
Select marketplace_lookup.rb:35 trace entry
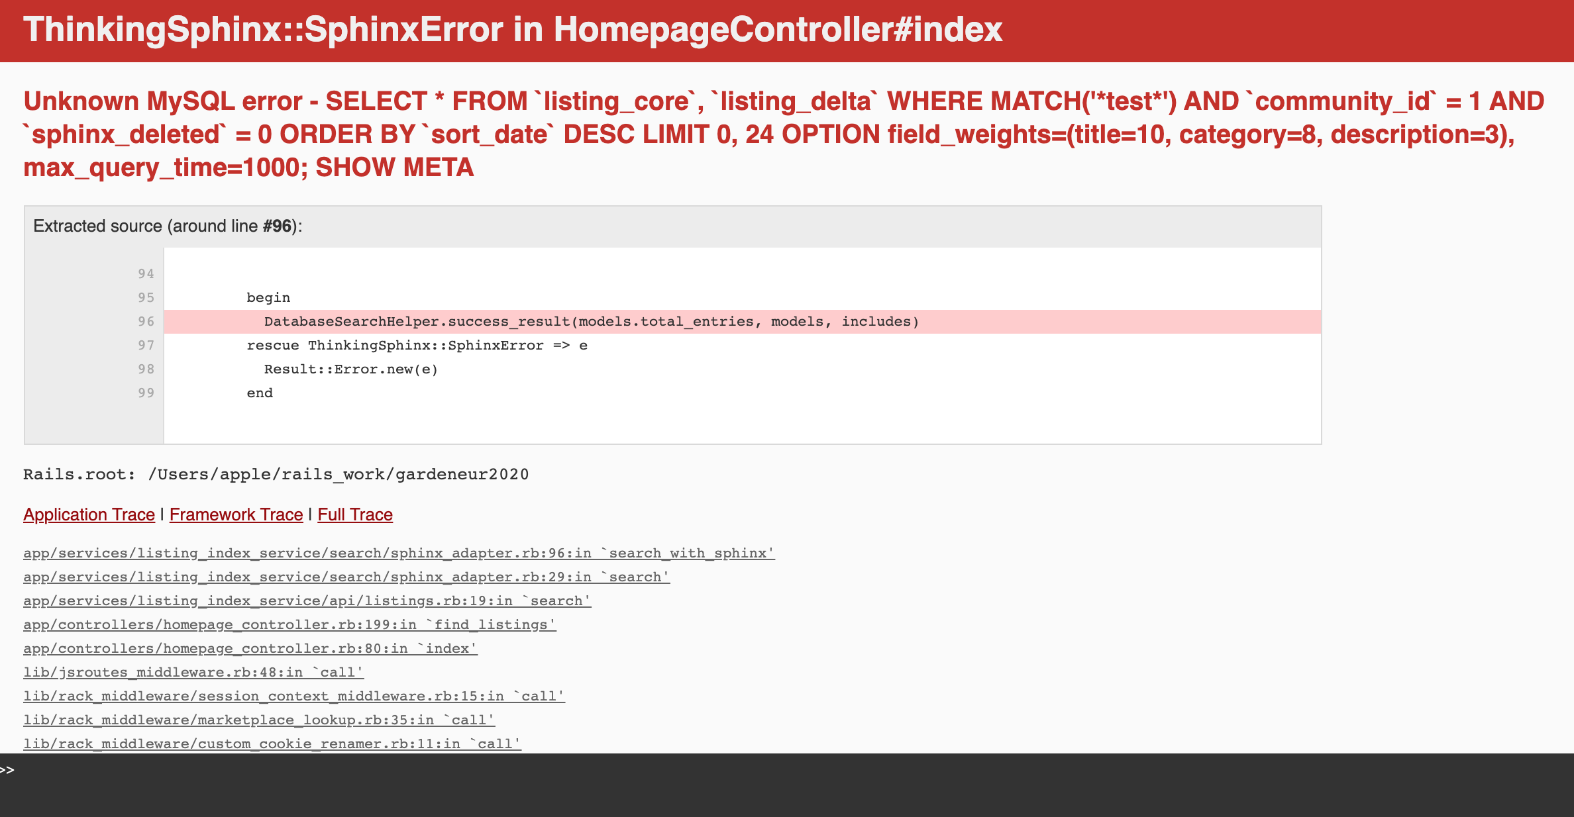coord(259,720)
